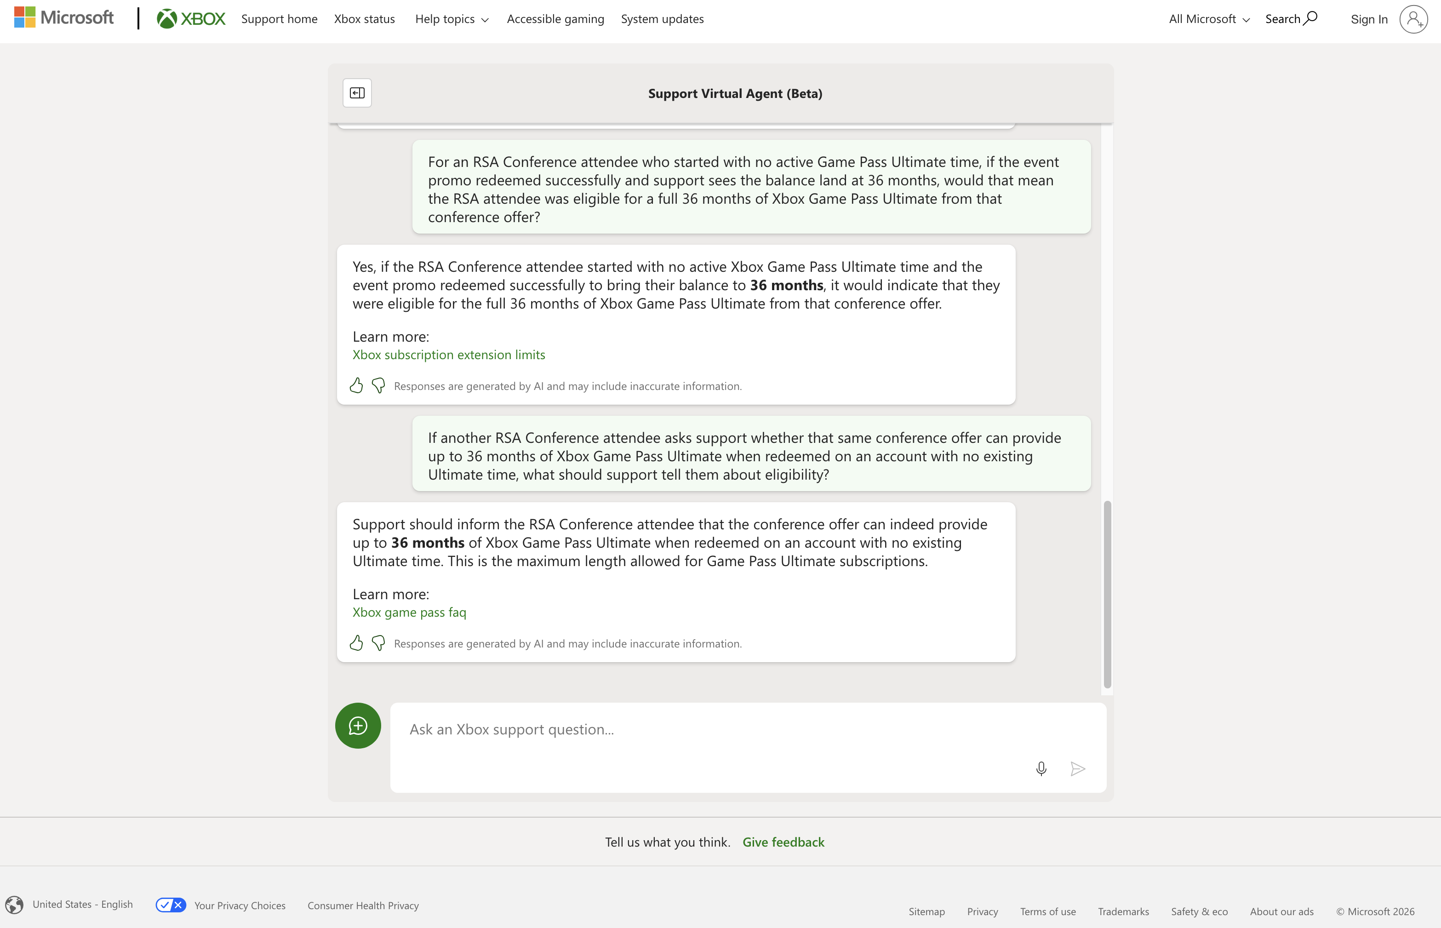Select the globe region icon in footer
This screenshot has height=928, width=1441.
[x=14, y=904]
